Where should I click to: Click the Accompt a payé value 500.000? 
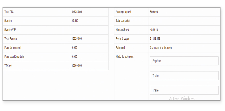pos(154,12)
